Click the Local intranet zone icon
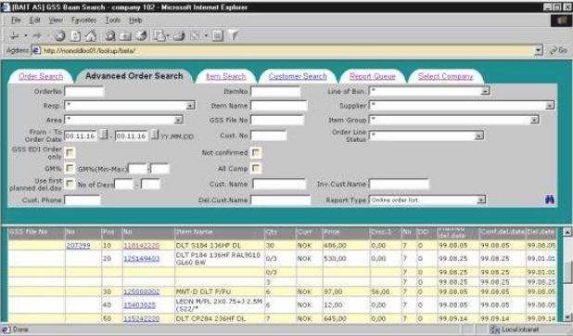 point(494,330)
